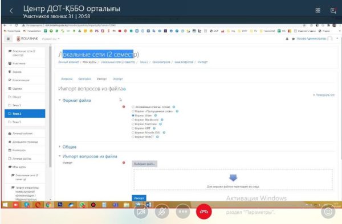Viewport: 342px width, 224px height.
Task: Click help icon beside Импорт вопросов из файла heading
Action: [124, 89]
